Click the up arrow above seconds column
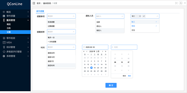This screenshot has width=187, height=93. pos(128,54)
